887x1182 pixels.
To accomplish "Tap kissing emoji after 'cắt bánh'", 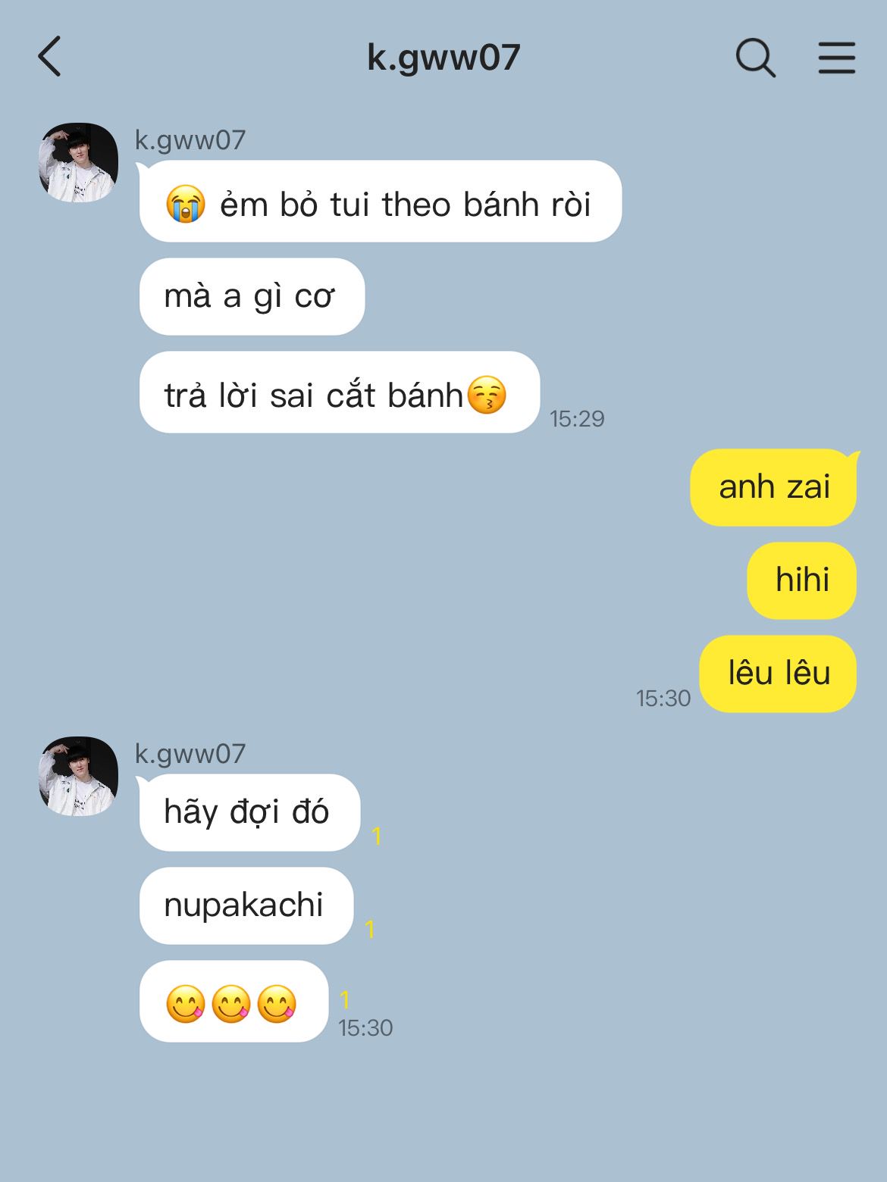I will (487, 395).
